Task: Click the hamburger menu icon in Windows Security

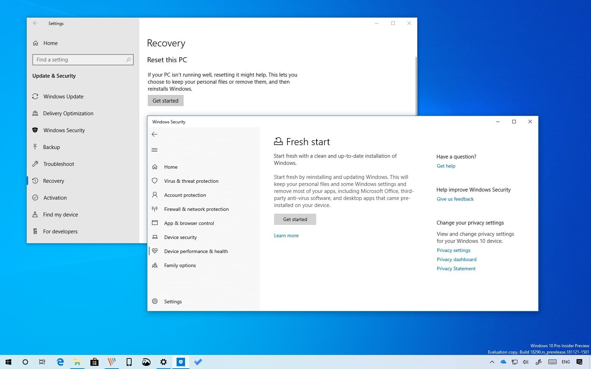Action: point(154,150)
